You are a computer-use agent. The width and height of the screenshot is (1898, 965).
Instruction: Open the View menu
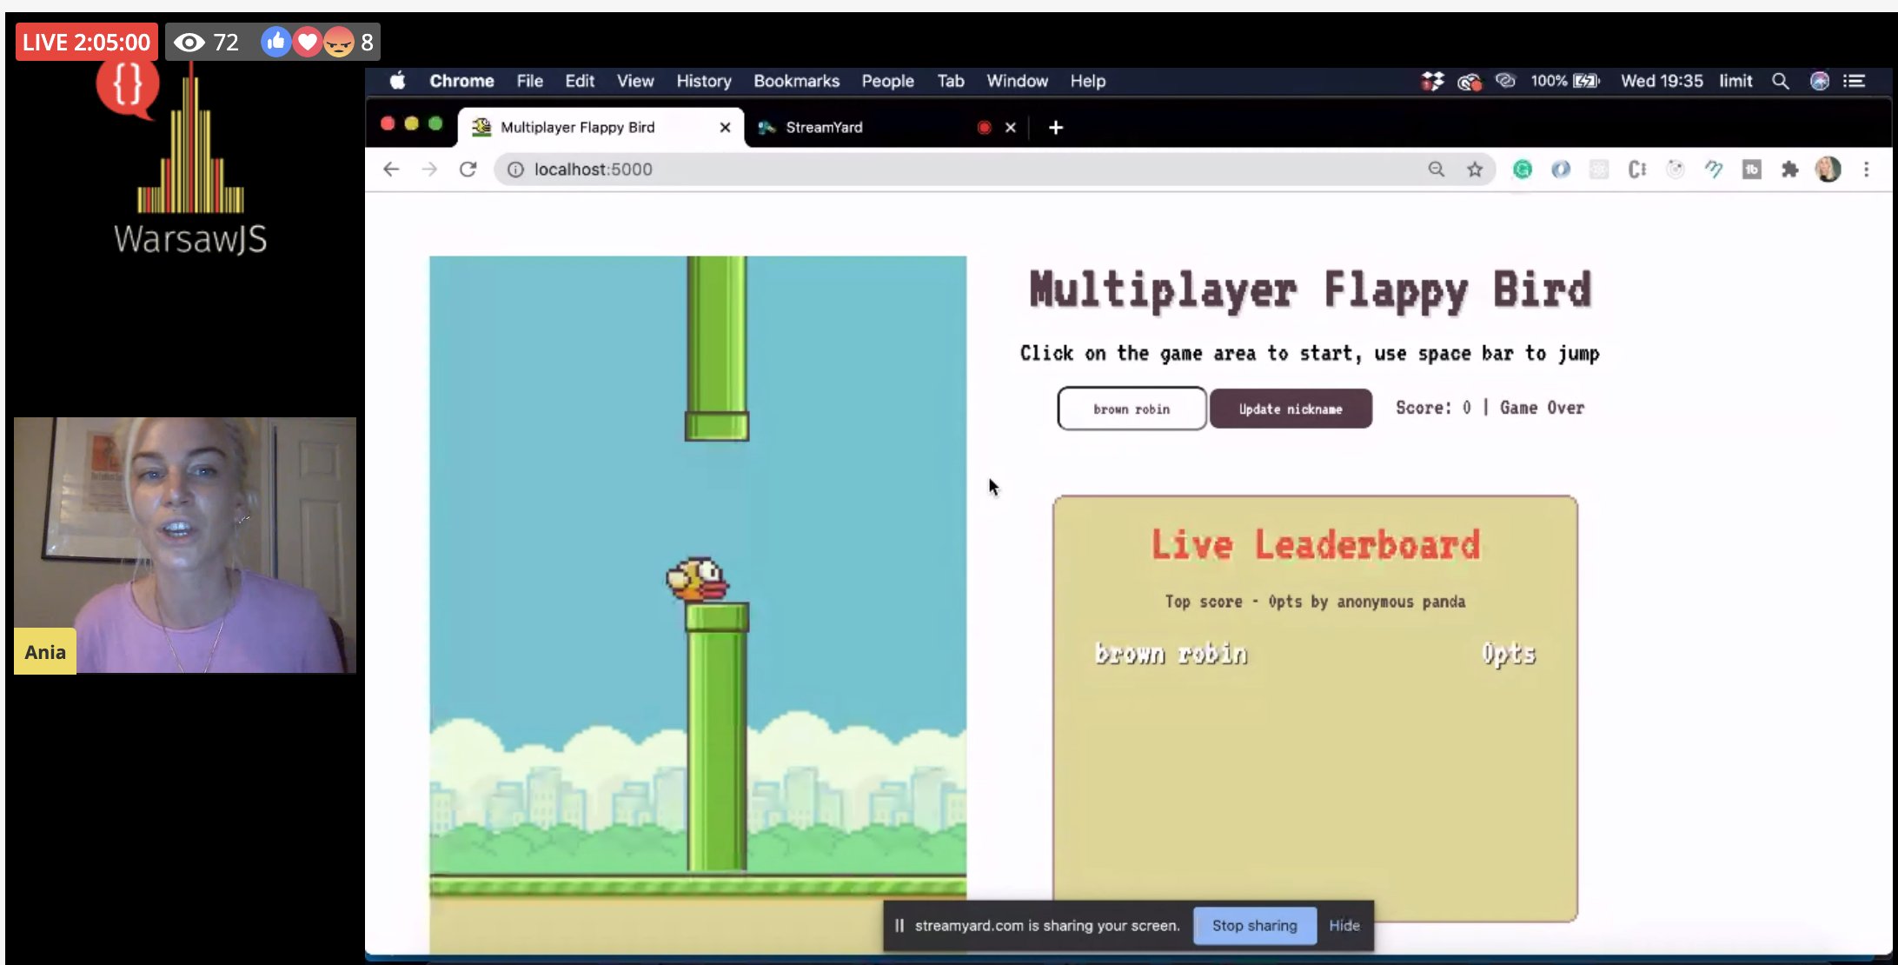(635, 81)
